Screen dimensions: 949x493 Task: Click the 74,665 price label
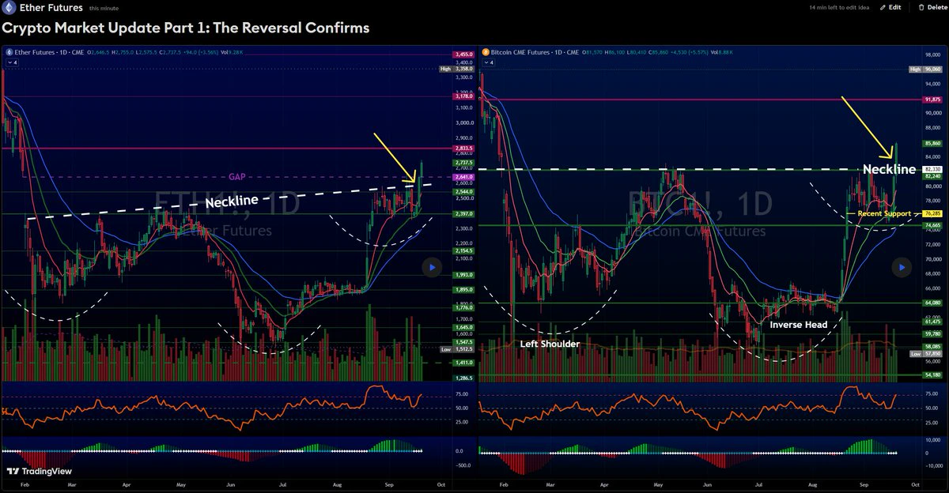pos(932,225)
